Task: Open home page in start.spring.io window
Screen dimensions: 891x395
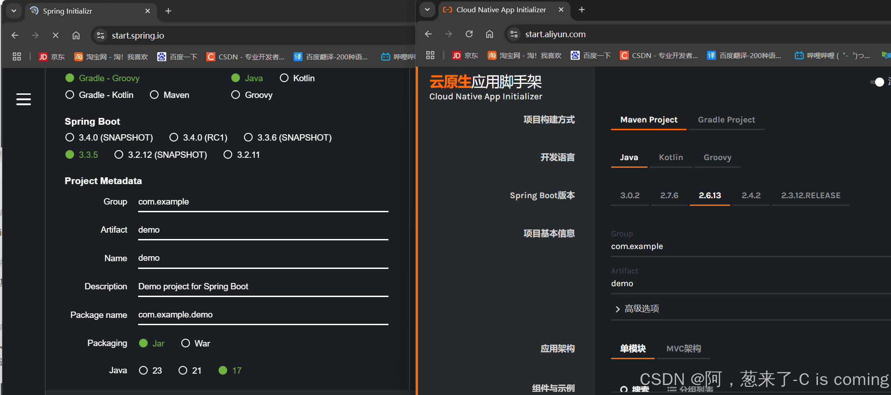Action: point(76,35)
